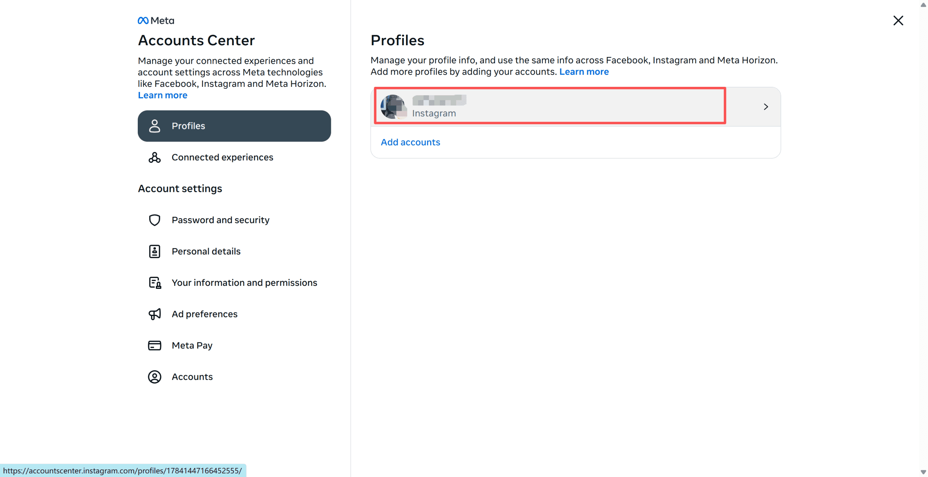This screenshot has height=477, width=928.
Task: Click the Ad preferences megaphone icon
Action: click(x=154, y=314)
